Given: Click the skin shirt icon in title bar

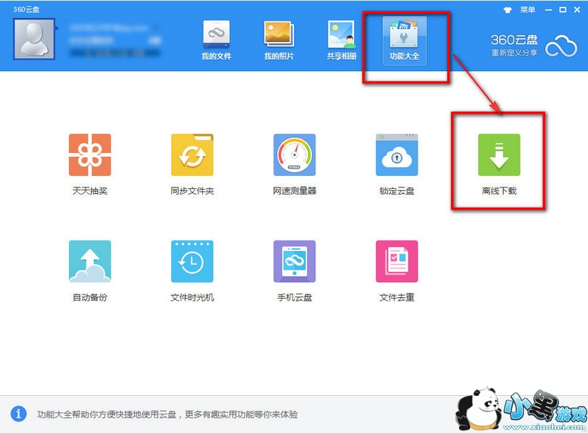Looking at the screenshot, I should click(507, 10).
